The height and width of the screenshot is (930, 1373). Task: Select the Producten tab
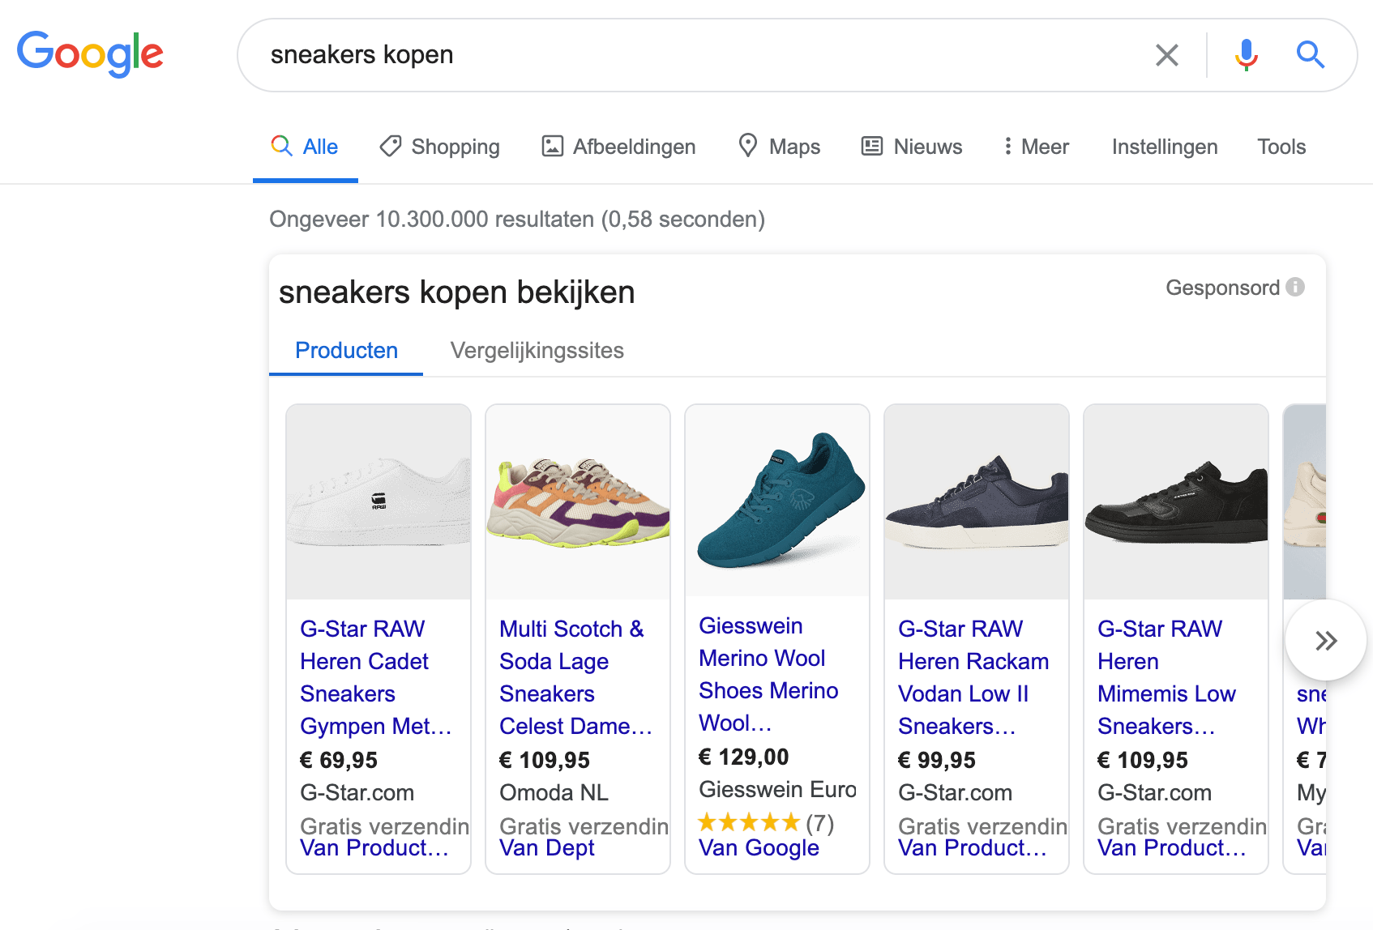(x=346, y=350)
